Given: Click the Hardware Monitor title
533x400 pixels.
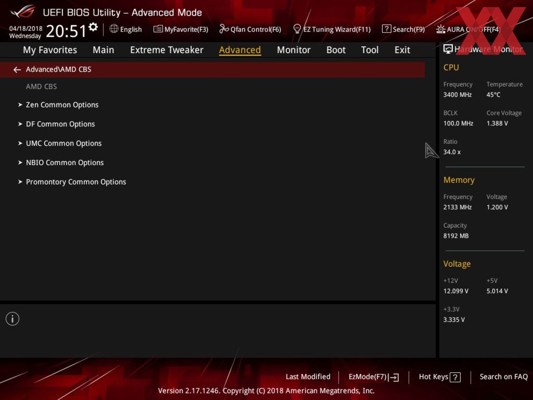Looking at the screenshot, I should [x=489, y=49].
